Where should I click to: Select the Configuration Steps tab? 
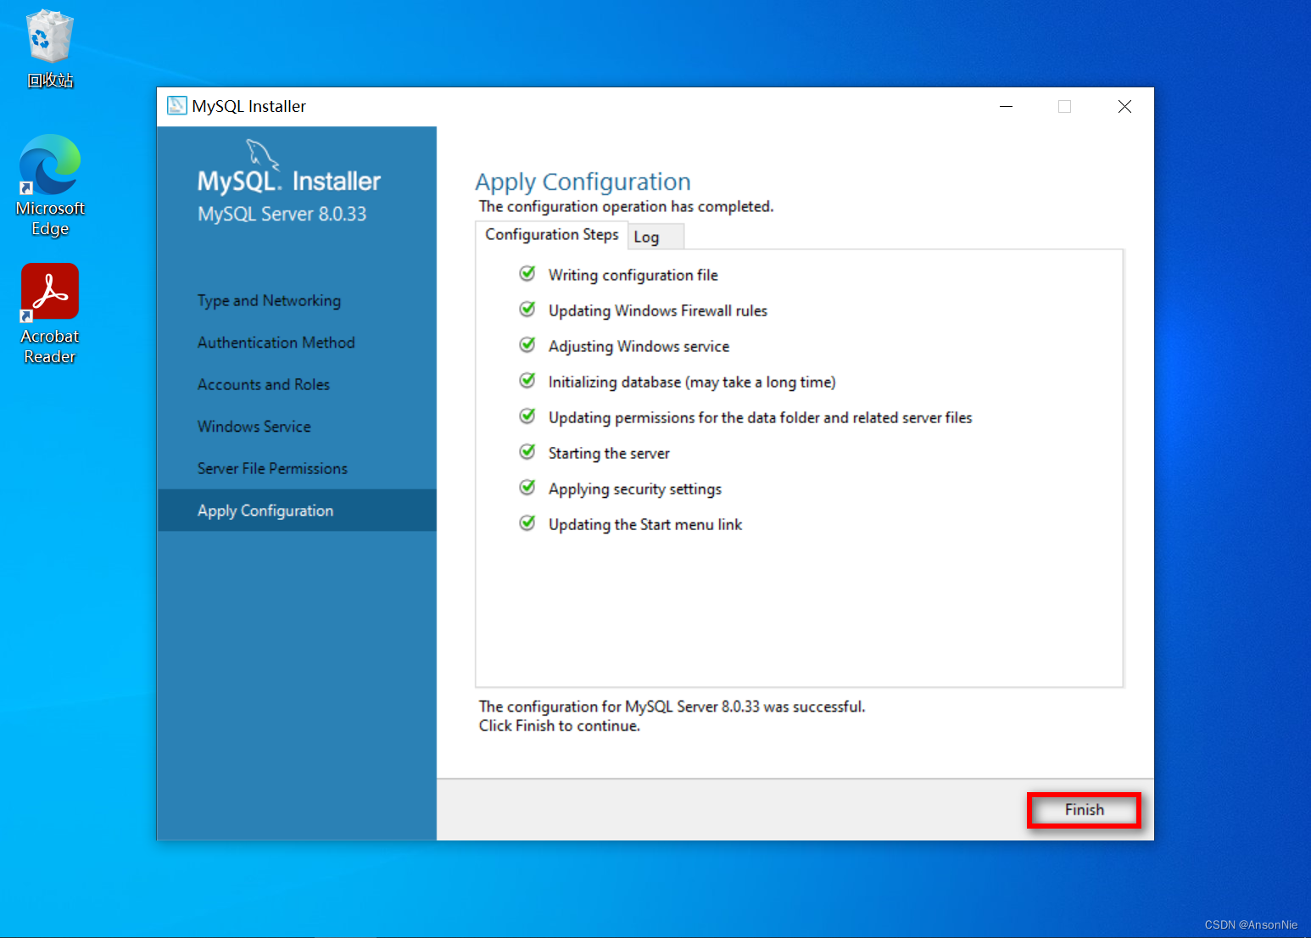(x=552, y=235)
